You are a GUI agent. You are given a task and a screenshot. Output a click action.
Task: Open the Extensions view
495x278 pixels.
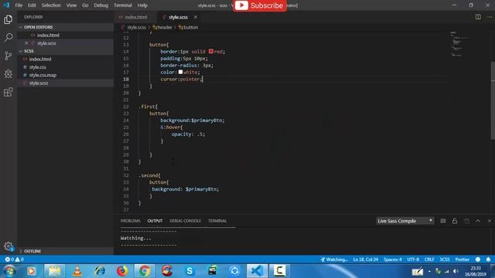(x=9, y=92)
